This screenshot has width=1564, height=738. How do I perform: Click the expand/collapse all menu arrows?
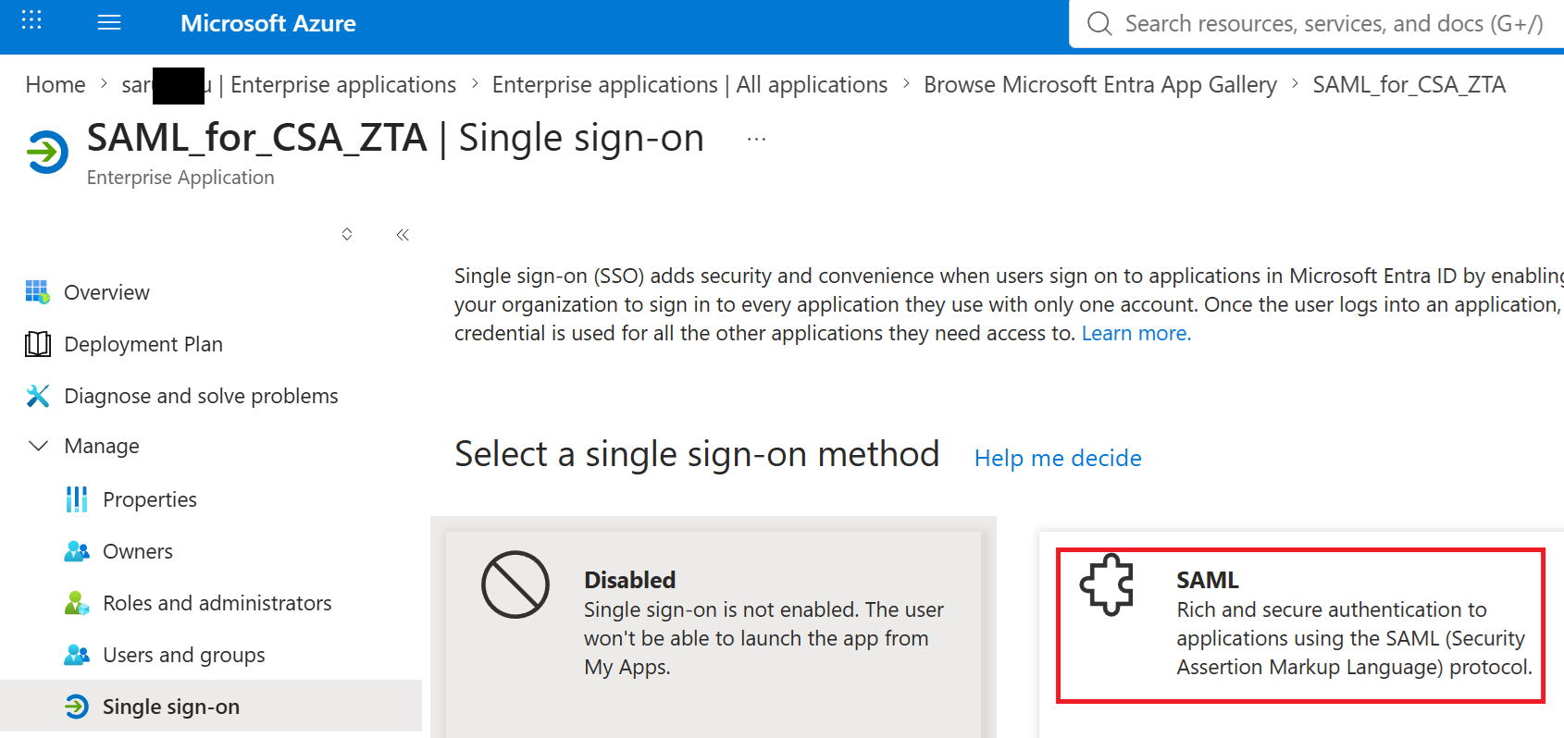[347, 234]
